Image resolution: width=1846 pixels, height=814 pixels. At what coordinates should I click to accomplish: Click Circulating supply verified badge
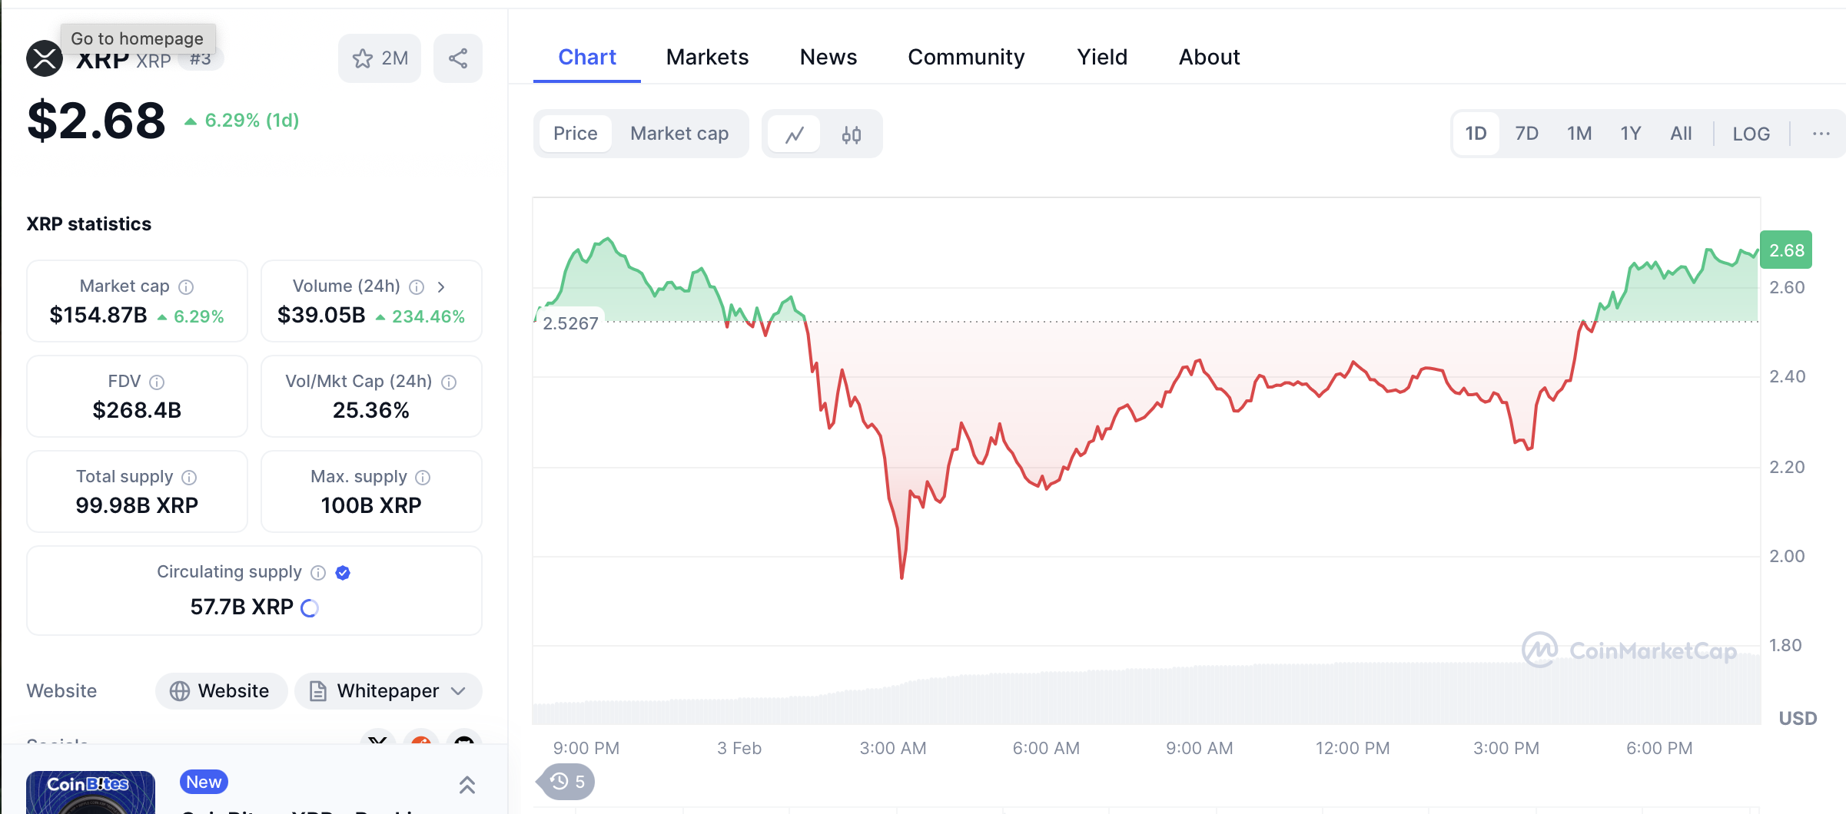pos(343,573)
